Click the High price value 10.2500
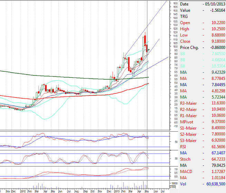226x193 pixels. click(215, 29)
